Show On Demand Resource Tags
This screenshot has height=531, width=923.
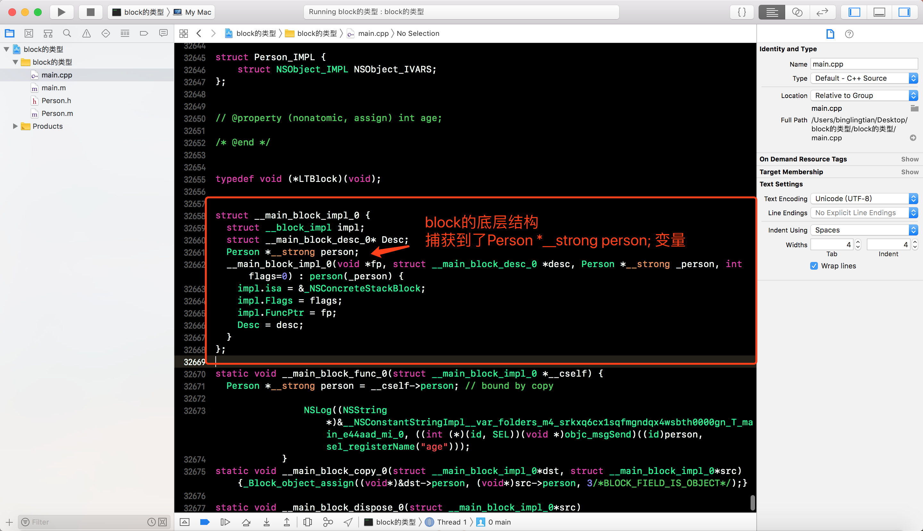point(910,159)
